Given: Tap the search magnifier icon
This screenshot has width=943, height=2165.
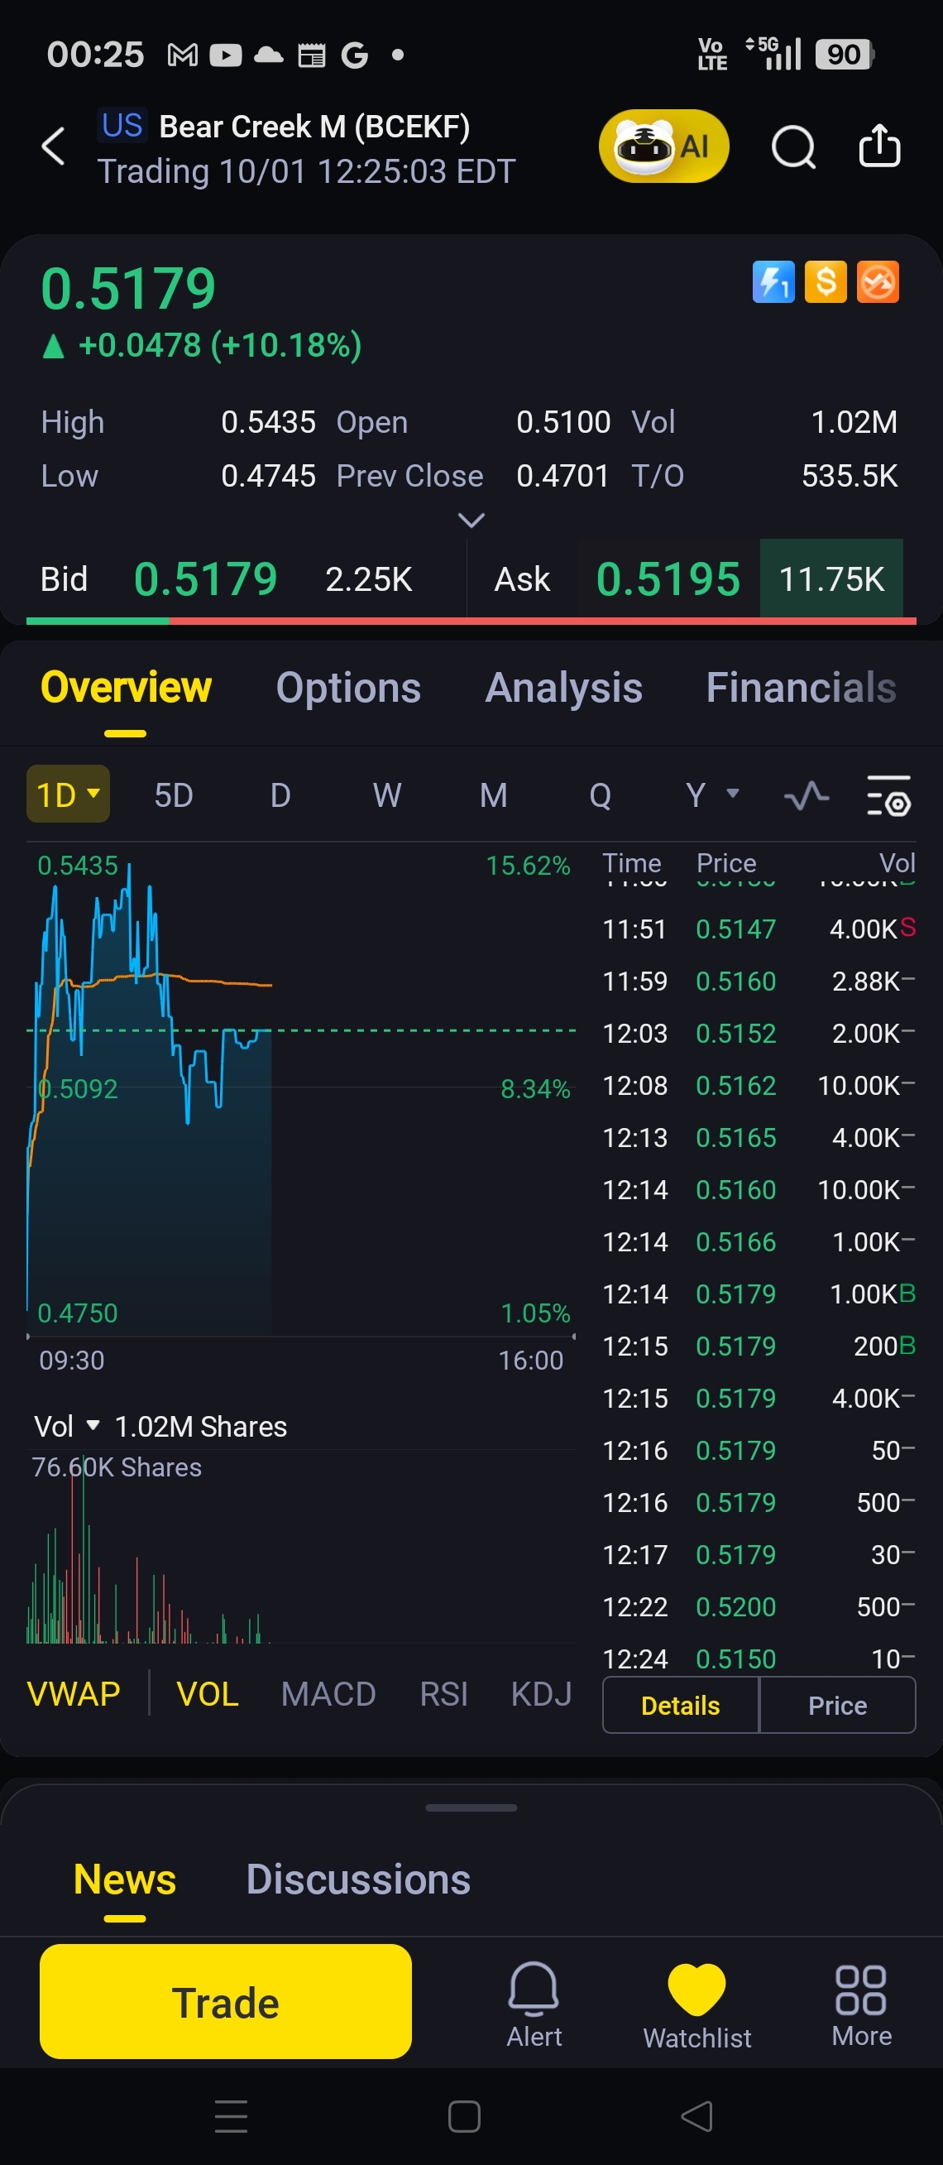Looking at the screenshot, I should pos(792,148).
